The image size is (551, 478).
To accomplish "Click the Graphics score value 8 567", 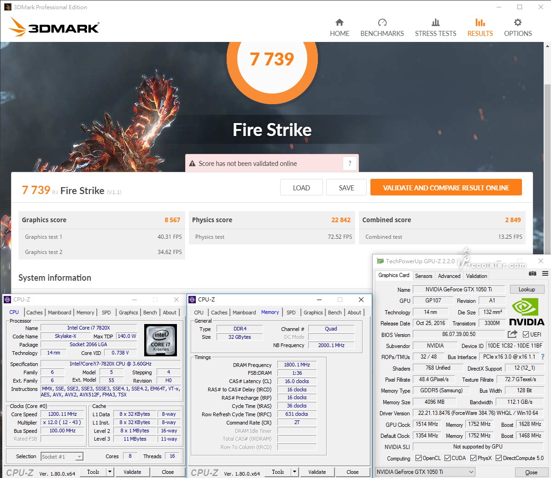I will 172,220.
